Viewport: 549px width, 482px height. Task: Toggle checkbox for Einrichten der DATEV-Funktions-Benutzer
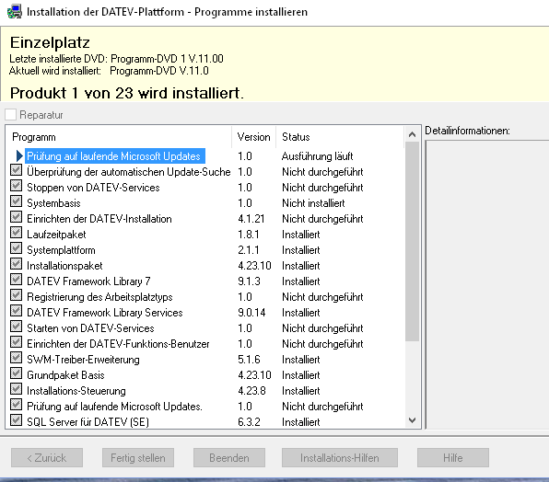point(16,342)
